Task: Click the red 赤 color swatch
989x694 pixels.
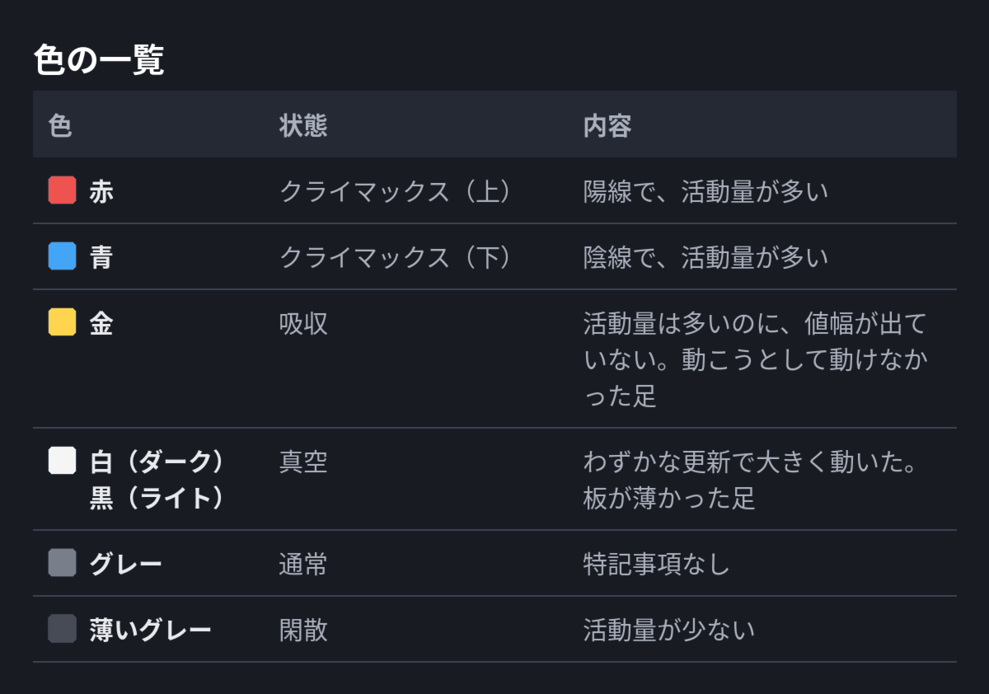Action: (x=63, y=190)
